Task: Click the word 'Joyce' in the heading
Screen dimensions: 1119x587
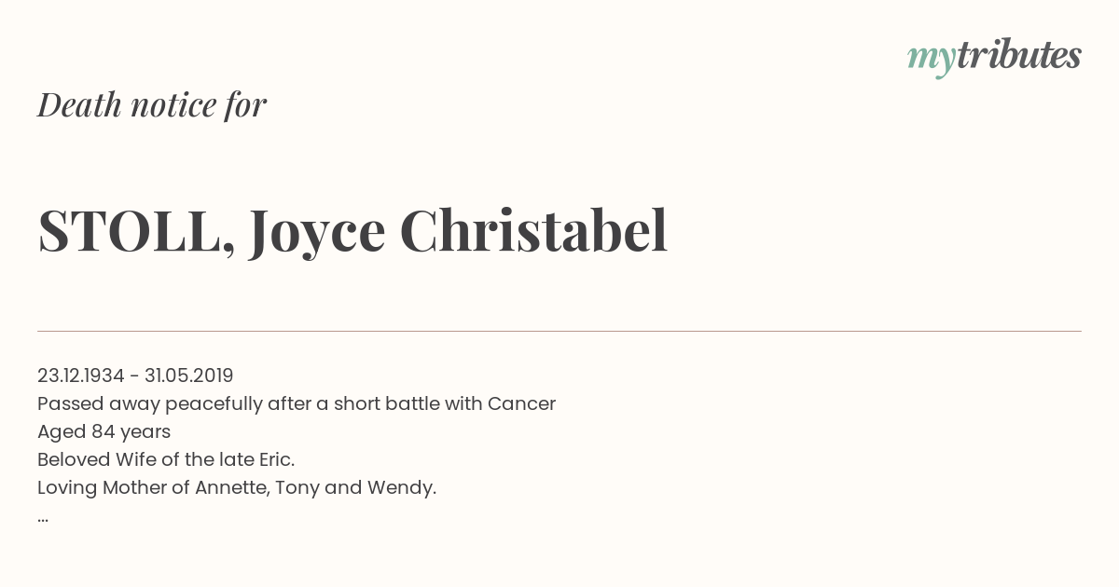Action: pyautogui.click(x=317, y=233)
